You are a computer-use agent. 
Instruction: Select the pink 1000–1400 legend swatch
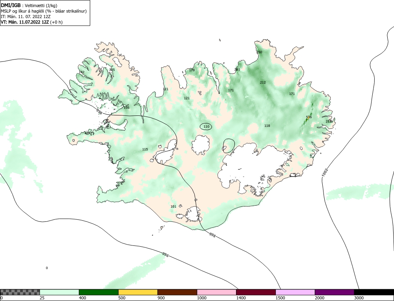point(217,292)
